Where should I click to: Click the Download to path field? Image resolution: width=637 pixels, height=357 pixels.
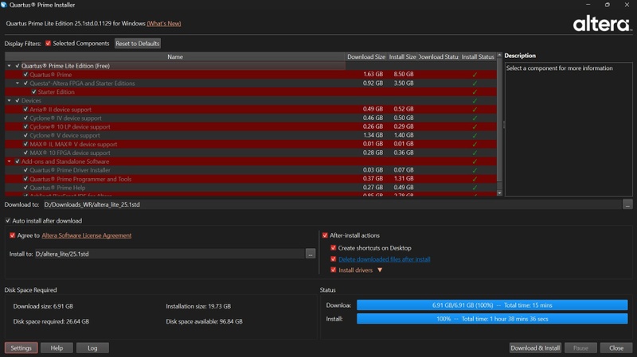(332, 204)
